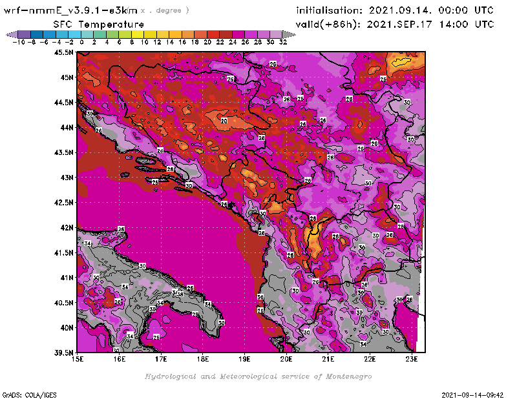Click the "GrADS: COLA/IGES" credit text
The width and height of the screenshot is (517, 399).
[x=29, y=395]
